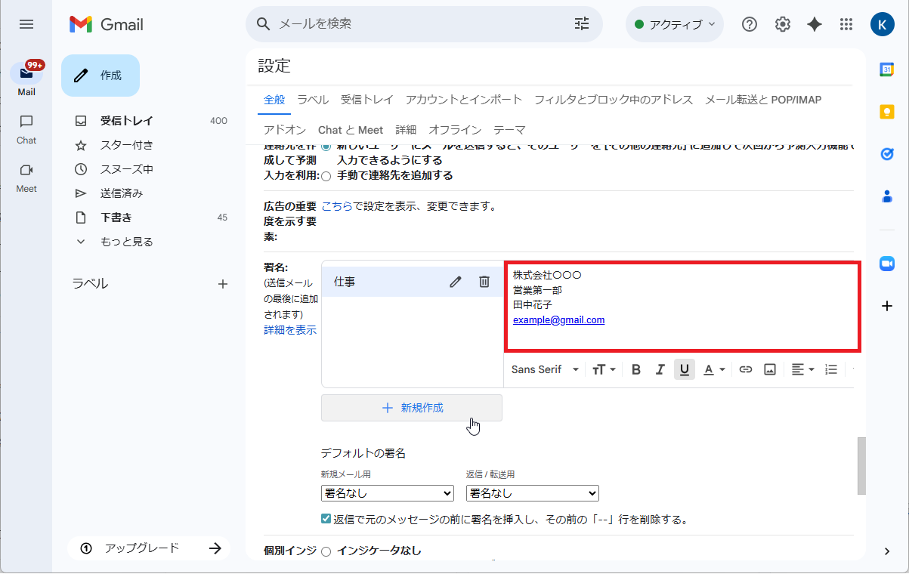Open the 返信/転送用 signature dropdown

click(x=532, y=492)
